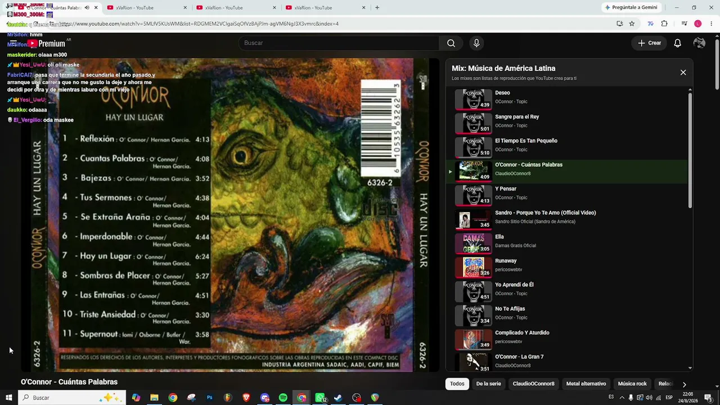Open the taskbar clock and date
This screenshot has width=720, height=405.
pyautogui.click(x=688, y=398)
